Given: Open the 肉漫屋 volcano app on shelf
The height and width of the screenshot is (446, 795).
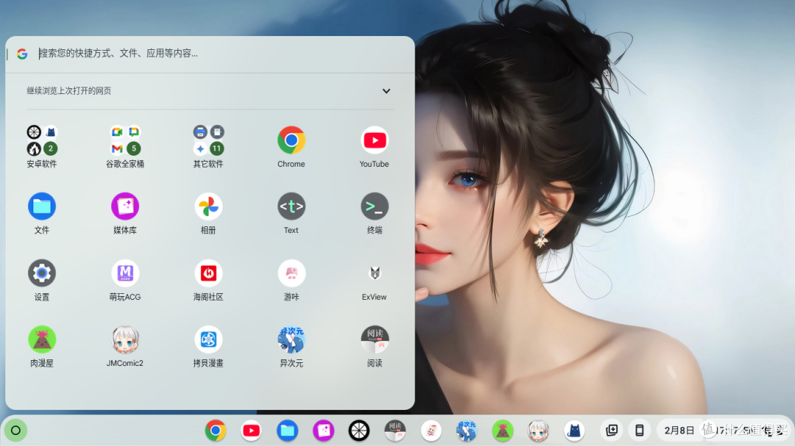Looking at the screenshot, I should coord(503,431).
